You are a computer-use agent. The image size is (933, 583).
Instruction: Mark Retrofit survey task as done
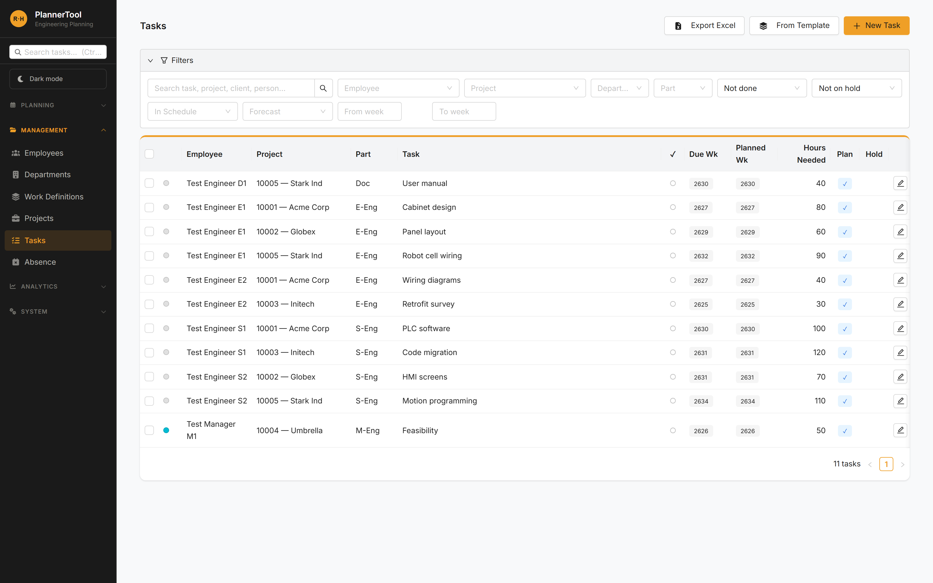tap(673, 304)
